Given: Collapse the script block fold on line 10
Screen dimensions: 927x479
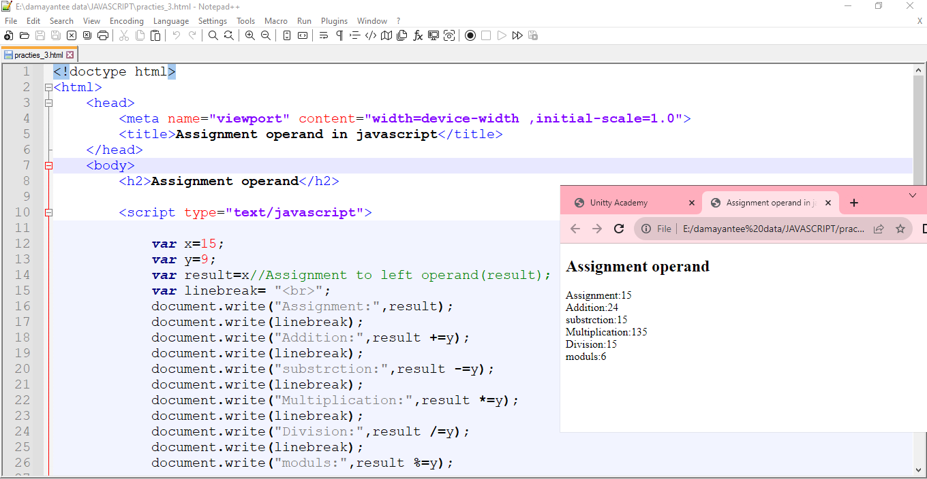Looking at the screenshot, I should click(48, 212).
